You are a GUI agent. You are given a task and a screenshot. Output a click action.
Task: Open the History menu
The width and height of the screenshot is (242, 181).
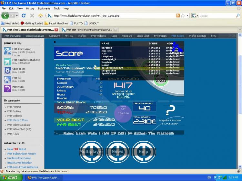point(30,9)
